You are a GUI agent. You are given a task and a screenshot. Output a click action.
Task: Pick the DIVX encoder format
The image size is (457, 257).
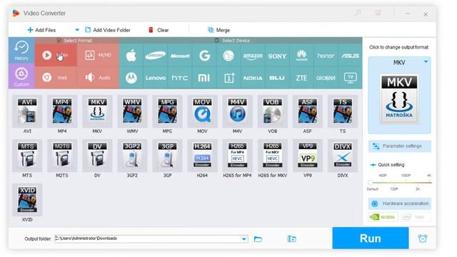[x=343, y=156]
